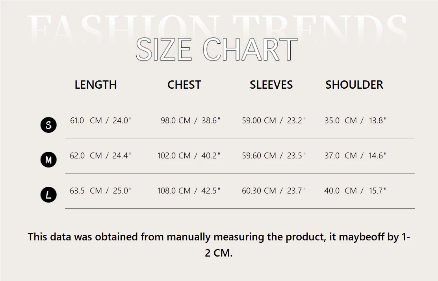Click the CHEST column header
Screen dimensions: 438x281
pyautogui.click(x=184, y=85)
